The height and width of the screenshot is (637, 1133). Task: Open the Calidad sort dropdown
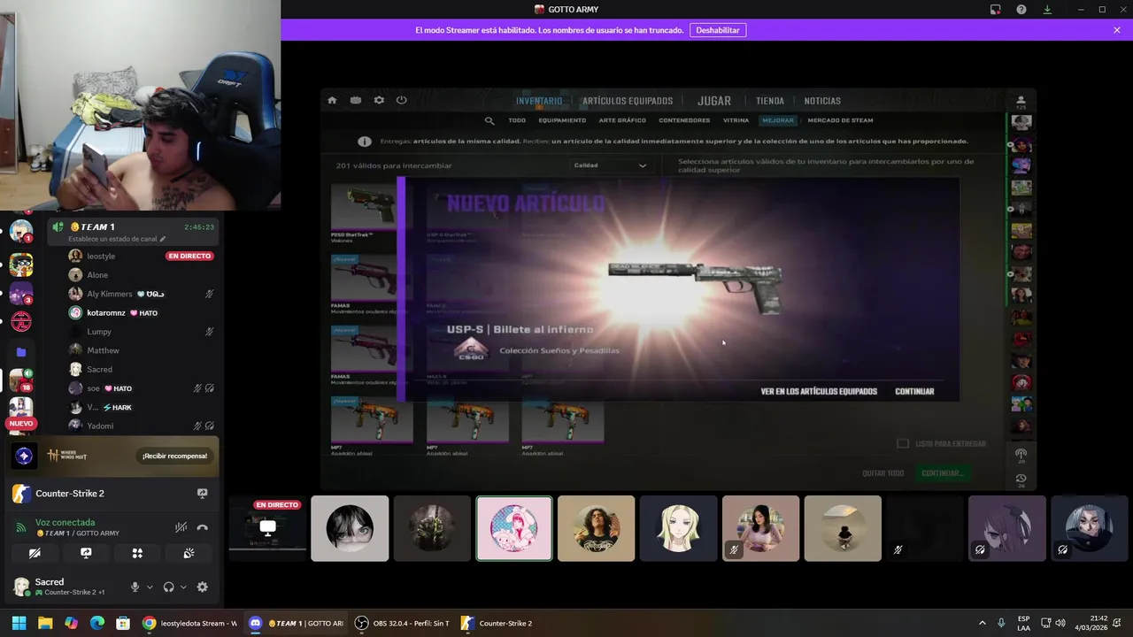[x=611, y=165]
